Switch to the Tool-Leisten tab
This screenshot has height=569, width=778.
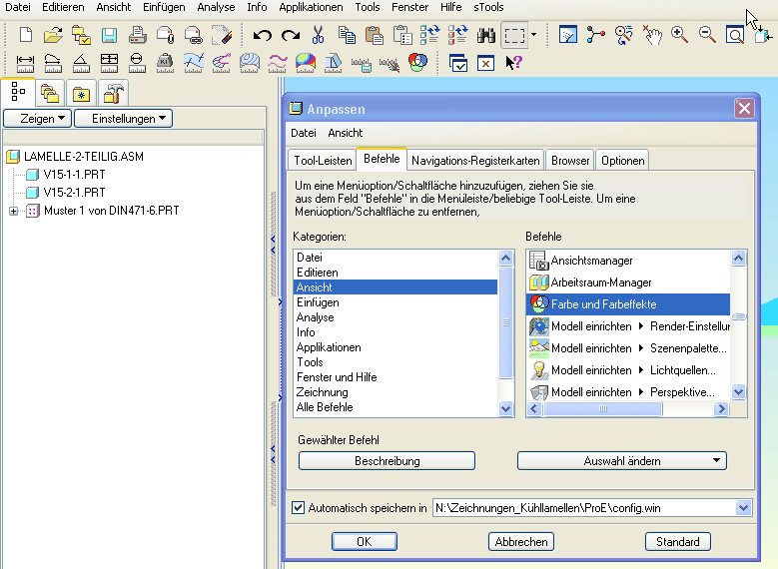click(323, 160)
